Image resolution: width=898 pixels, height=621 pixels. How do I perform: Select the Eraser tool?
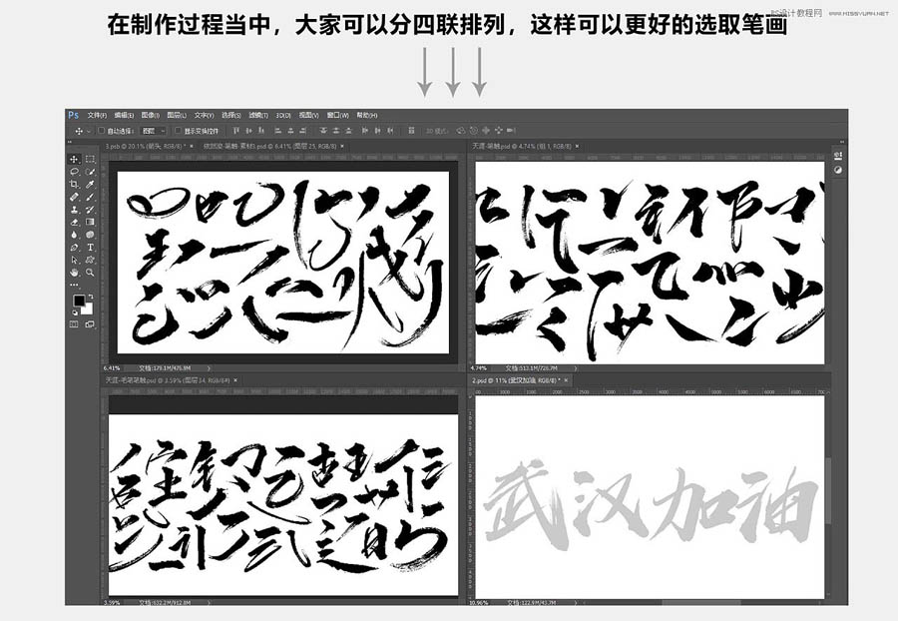(73, 221)
